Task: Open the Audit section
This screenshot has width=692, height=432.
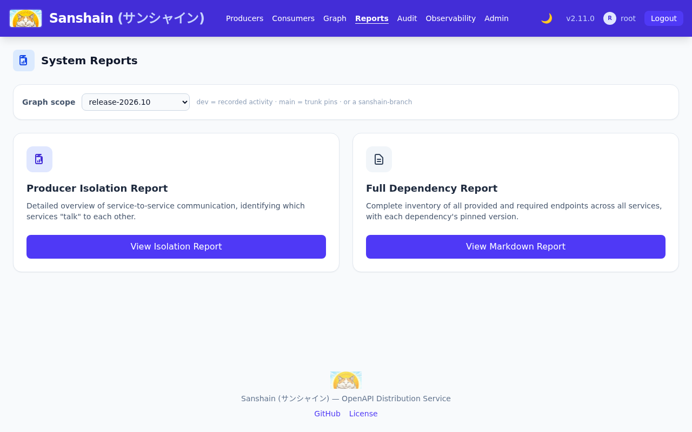Action: tap(407, 18)
